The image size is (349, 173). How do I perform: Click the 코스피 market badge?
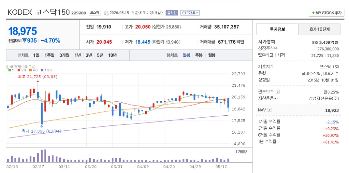(x=95, y=13)
